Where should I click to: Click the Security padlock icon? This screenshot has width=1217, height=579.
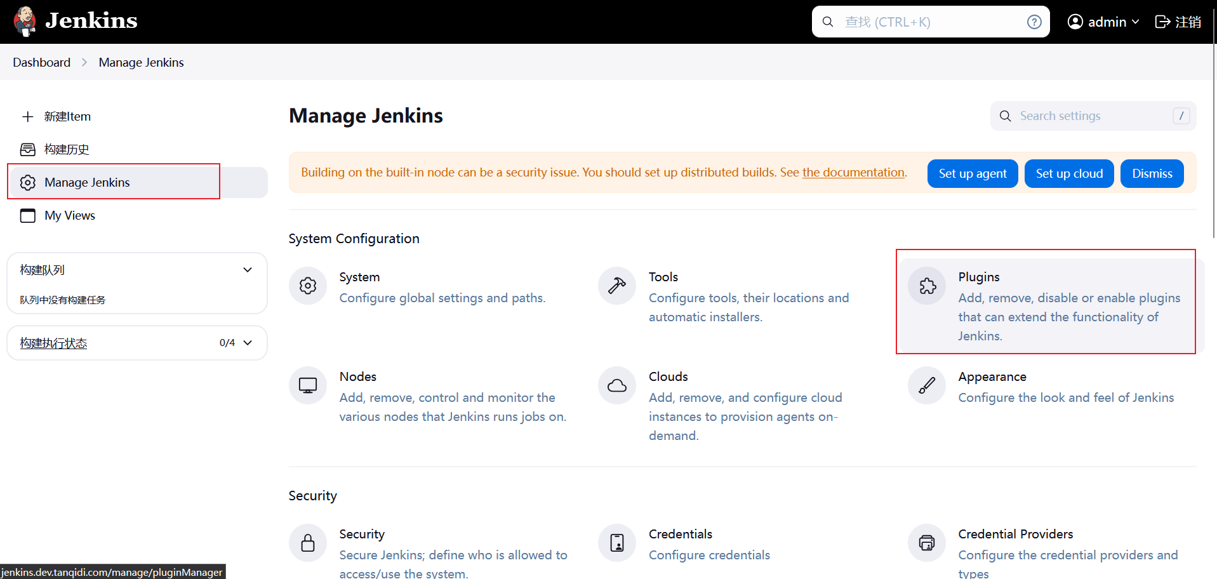(308, 543)
